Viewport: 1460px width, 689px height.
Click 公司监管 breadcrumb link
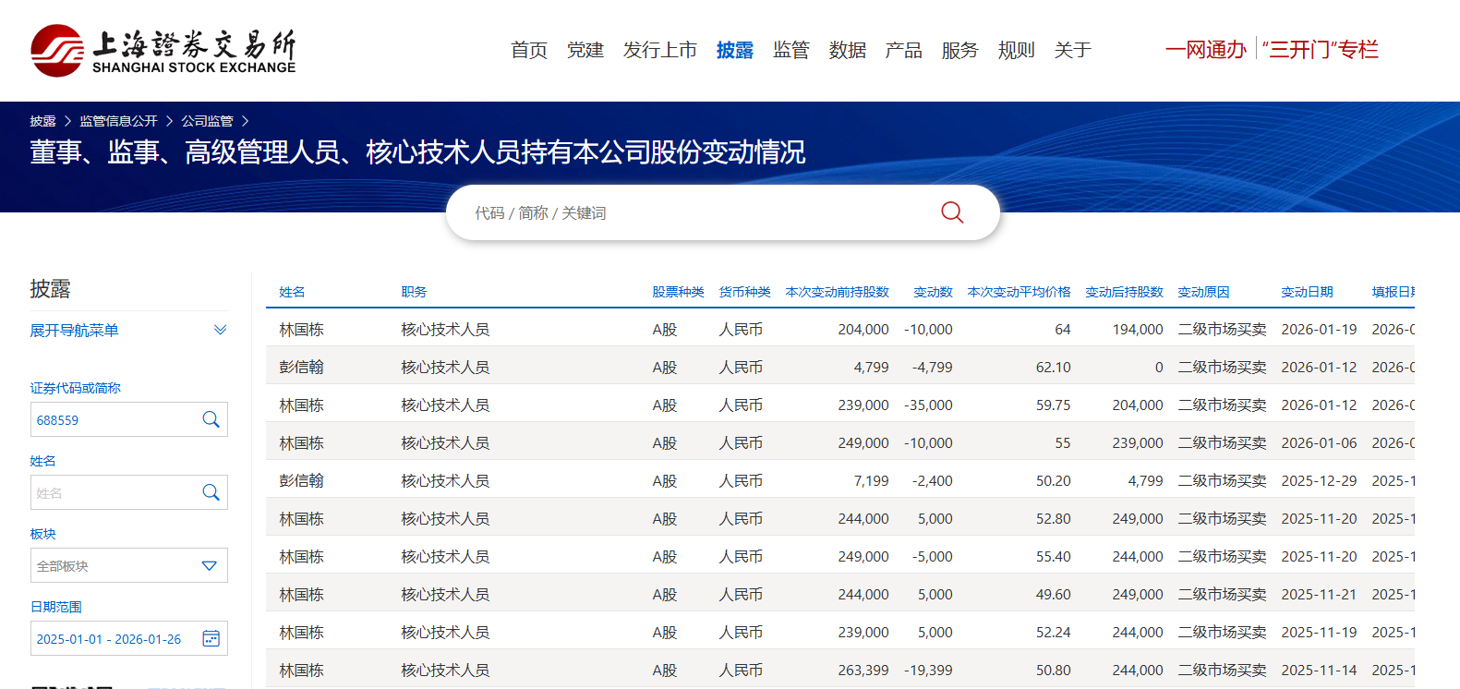tap(207, 121)
